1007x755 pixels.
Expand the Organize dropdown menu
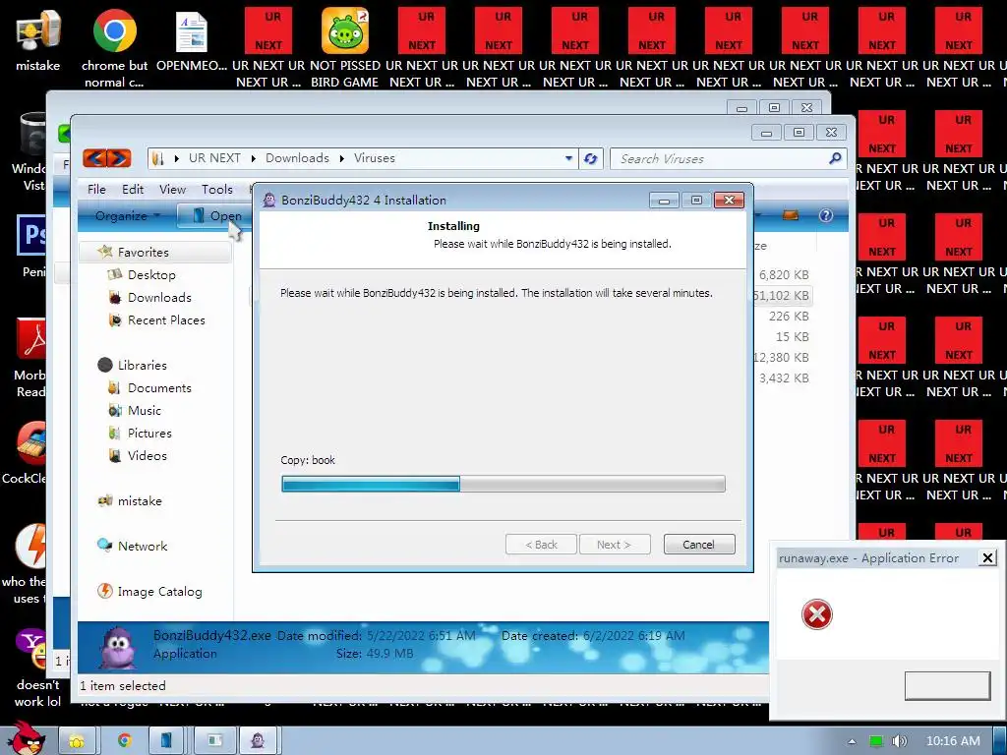127,215
